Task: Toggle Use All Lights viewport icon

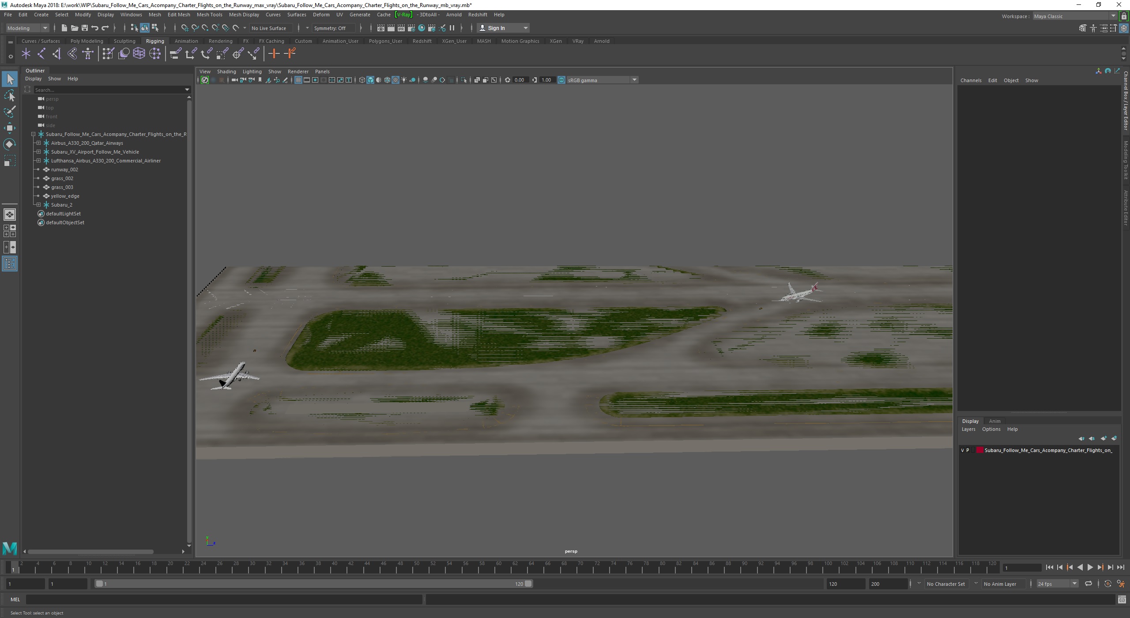Action: [404, 80]
